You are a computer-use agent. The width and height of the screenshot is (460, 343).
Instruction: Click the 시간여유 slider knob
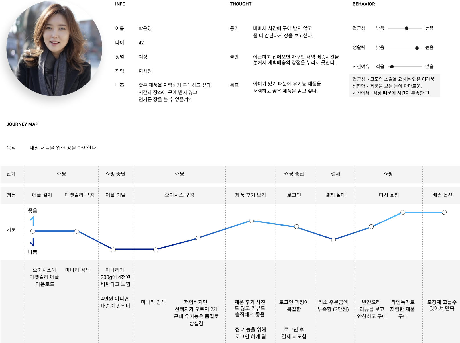[x=392, y=66]
